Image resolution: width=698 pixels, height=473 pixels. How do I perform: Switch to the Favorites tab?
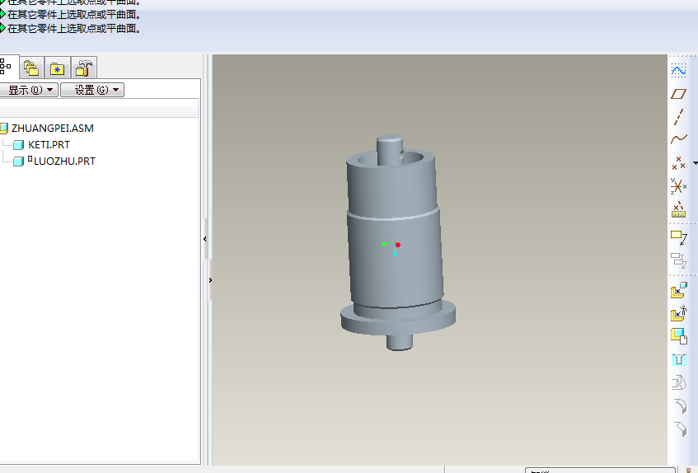(x=58, y=68)
